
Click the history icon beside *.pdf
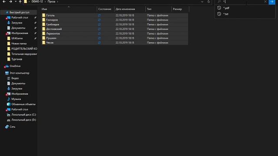tap(219, 8)
